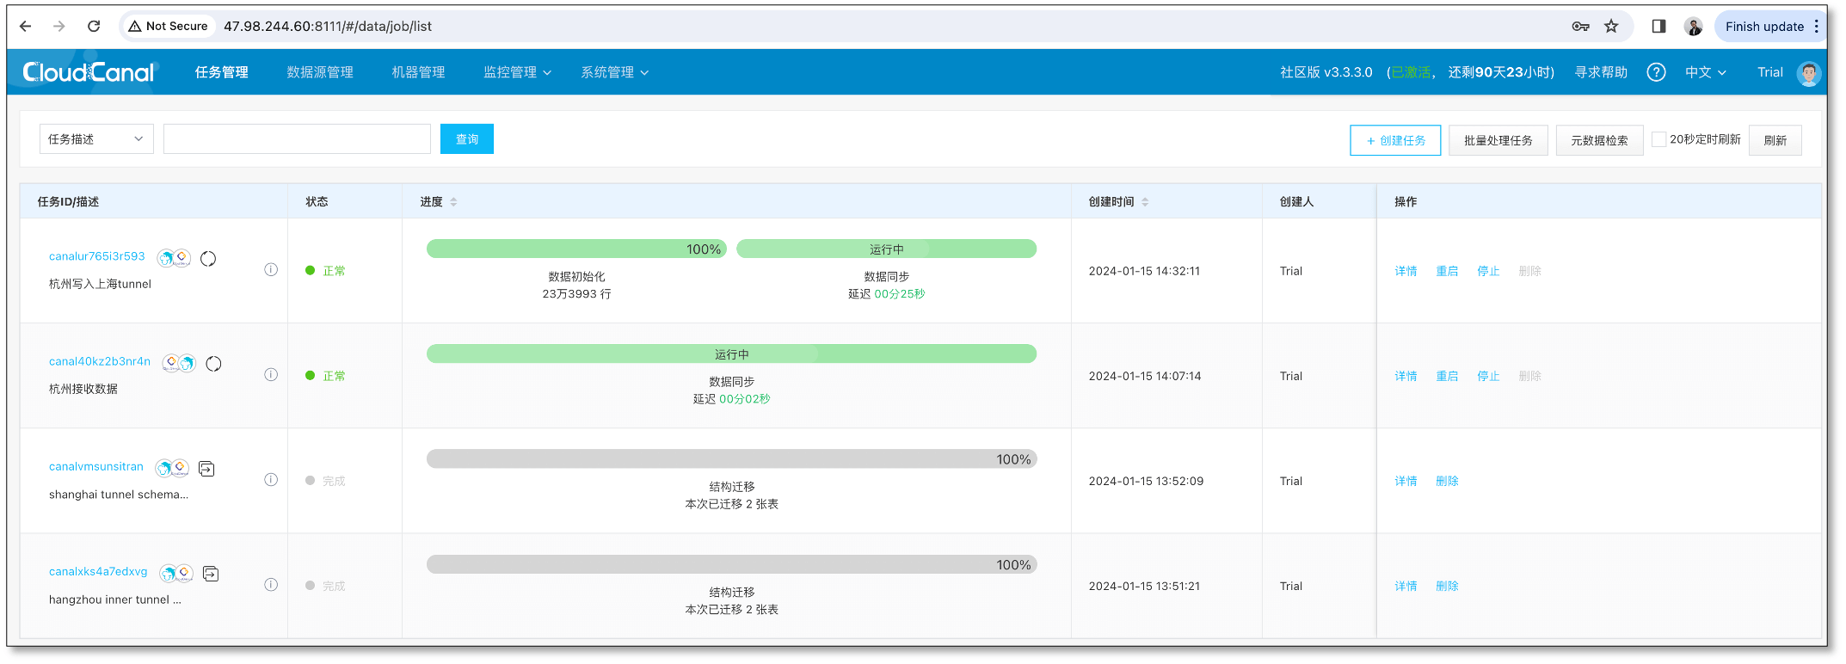Click 运行中 progress bar of 杭州接收数据 task
The height and width of the screenshot is (664, 1846).
click(731, 354)
